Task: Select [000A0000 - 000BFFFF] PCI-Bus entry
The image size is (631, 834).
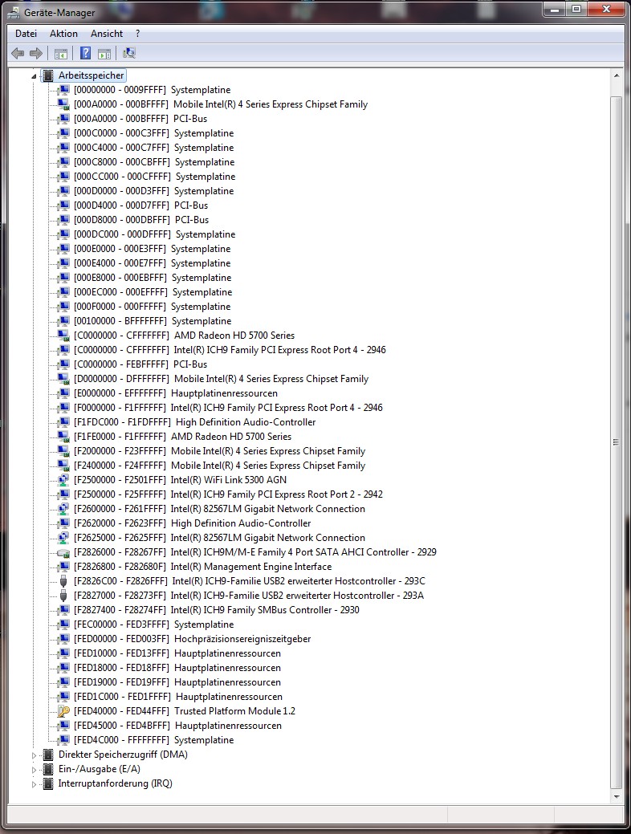Action: (x=140, y=119)
